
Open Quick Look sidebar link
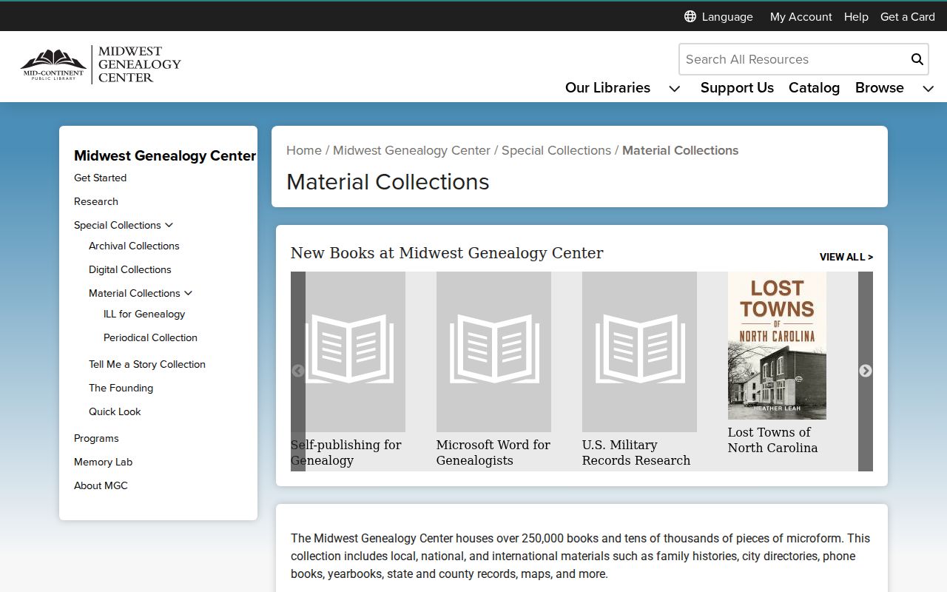coord(115,411)
